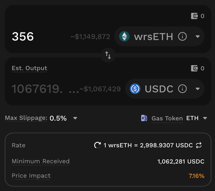Expand the USDC token selector dropdown
The height and width of the screenshot is (191, 215).
(198, 89)
